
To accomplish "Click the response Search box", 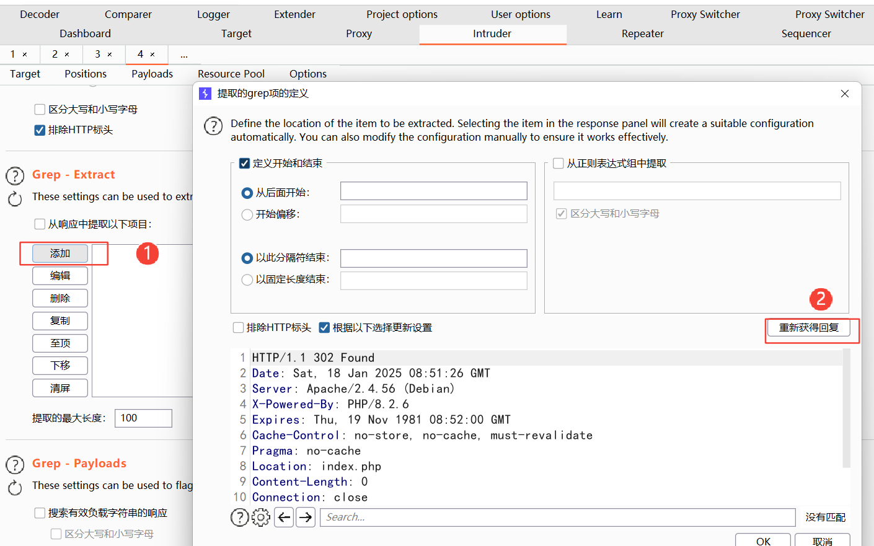I will pos(558,517).
